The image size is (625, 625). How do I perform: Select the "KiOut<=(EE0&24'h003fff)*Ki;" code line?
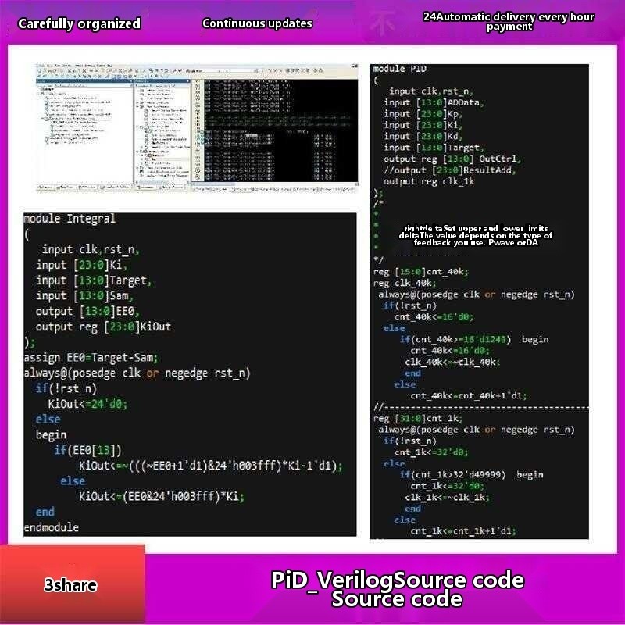pos(162,497)
